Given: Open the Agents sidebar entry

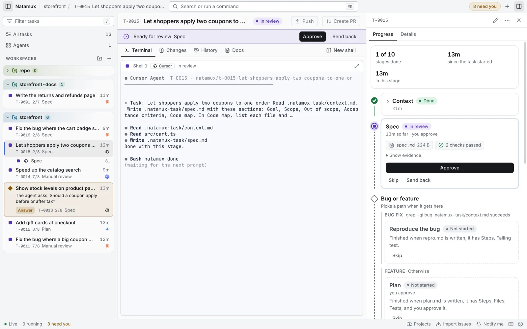Looking at the screenshot, I should coord(59,45).
